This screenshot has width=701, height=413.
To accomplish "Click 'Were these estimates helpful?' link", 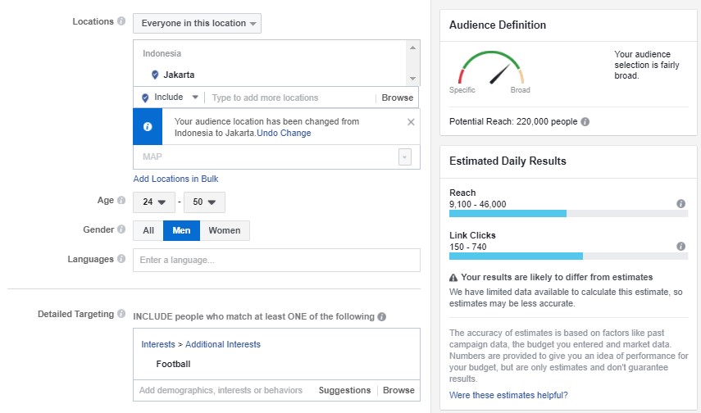I will pos(508,395).
